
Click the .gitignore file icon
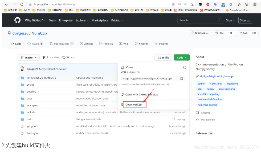(x=22, y=126)
